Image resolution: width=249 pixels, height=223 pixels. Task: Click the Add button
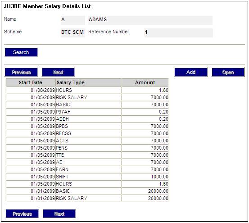click(191, 72)
